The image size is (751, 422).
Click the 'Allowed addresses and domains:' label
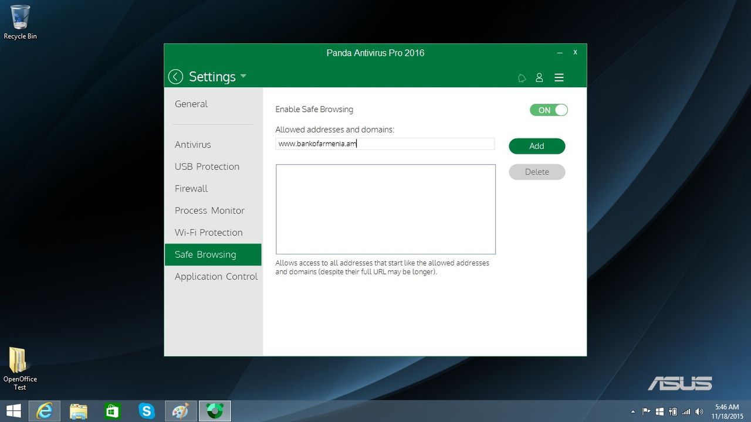[335, 130]
